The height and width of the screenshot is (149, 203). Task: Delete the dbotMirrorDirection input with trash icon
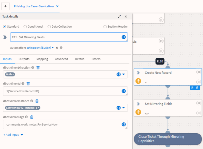pos(38,67)
